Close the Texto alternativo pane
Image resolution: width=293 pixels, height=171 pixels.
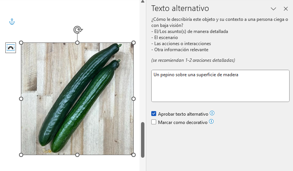pyautogui.click(x=286, y=9)
